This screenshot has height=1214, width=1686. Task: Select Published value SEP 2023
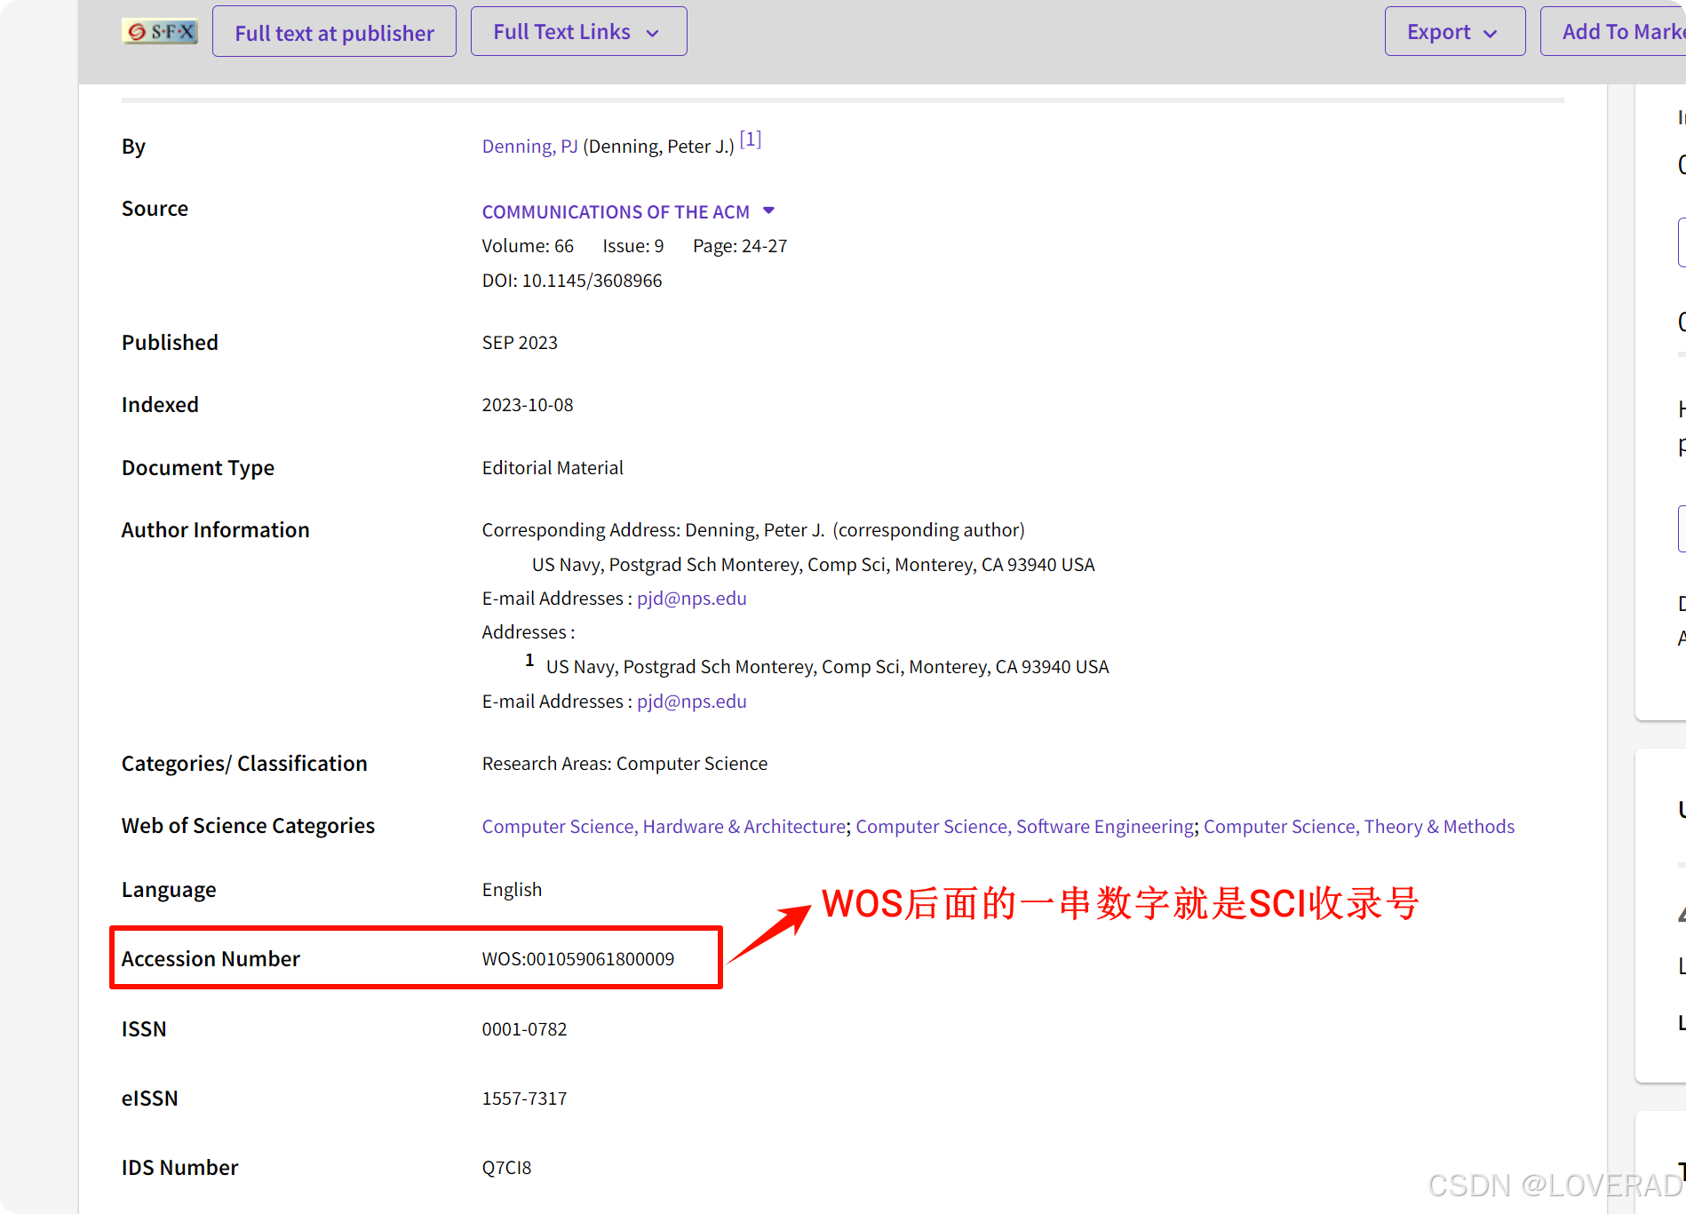[x=520, y=343]
